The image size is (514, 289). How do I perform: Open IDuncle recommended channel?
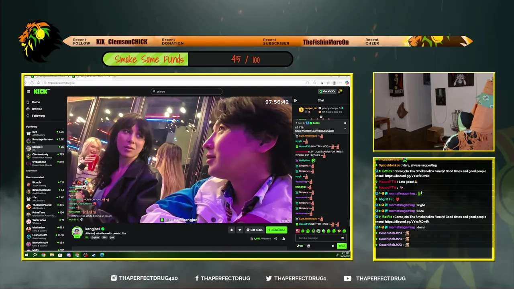(x=45, y=183)
